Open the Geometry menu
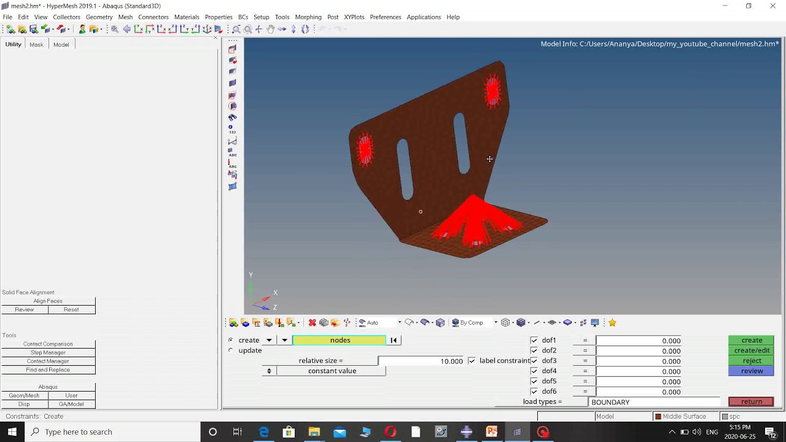 (x=99, y=17)
